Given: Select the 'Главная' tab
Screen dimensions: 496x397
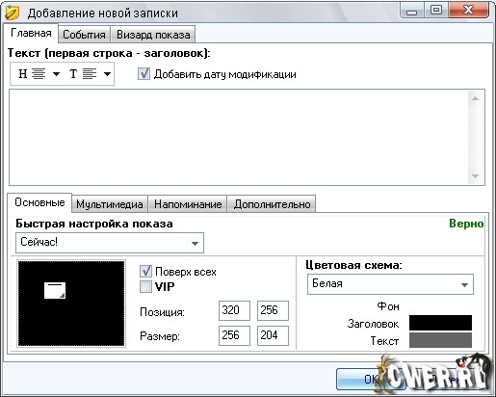Looking at the screenshot, I should coord(31,33).
